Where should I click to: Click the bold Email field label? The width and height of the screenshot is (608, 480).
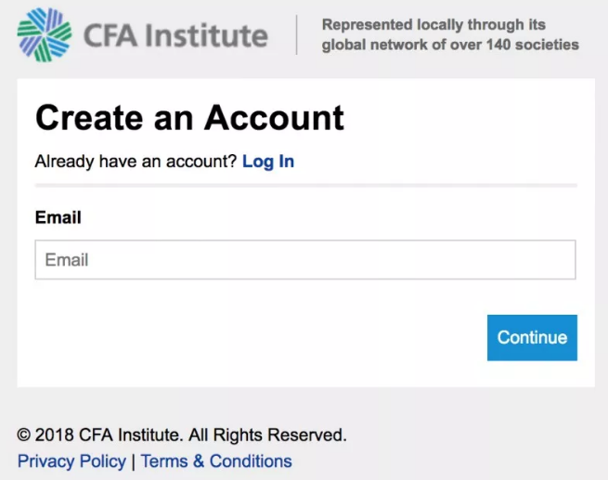[58, 217]
